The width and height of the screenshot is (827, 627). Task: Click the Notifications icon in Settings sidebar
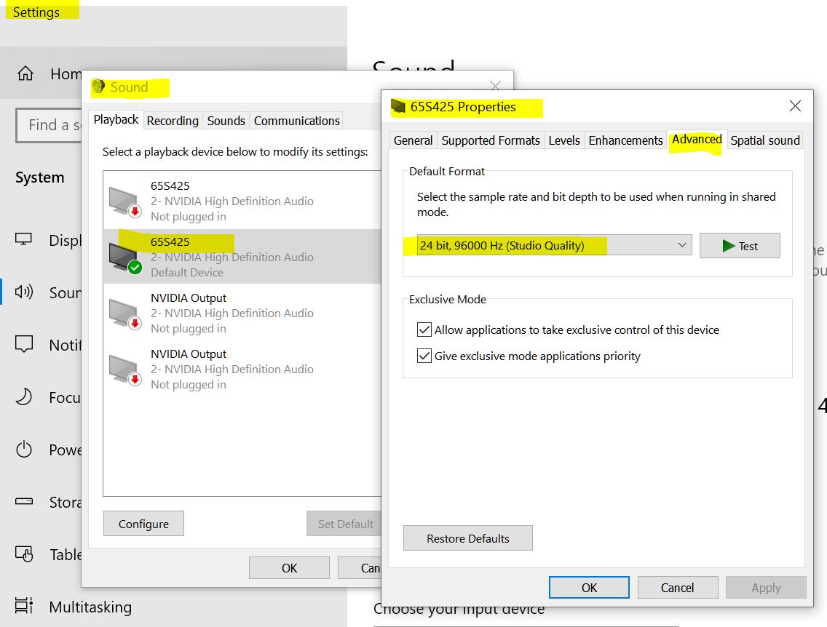(x=24, y=344)
